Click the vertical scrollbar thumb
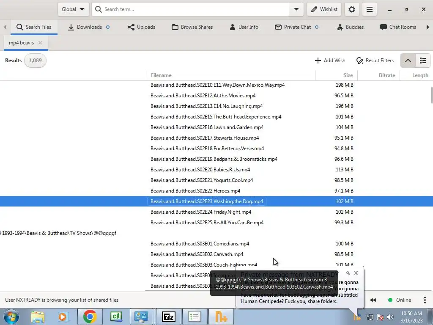This screenshot has width=433, height=325. tap(432, 95)
